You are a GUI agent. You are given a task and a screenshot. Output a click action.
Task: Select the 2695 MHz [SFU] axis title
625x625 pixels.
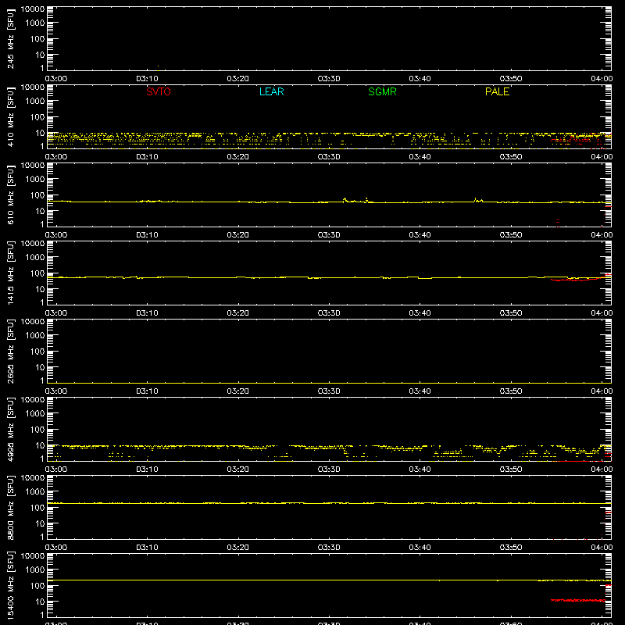point(10,351)
